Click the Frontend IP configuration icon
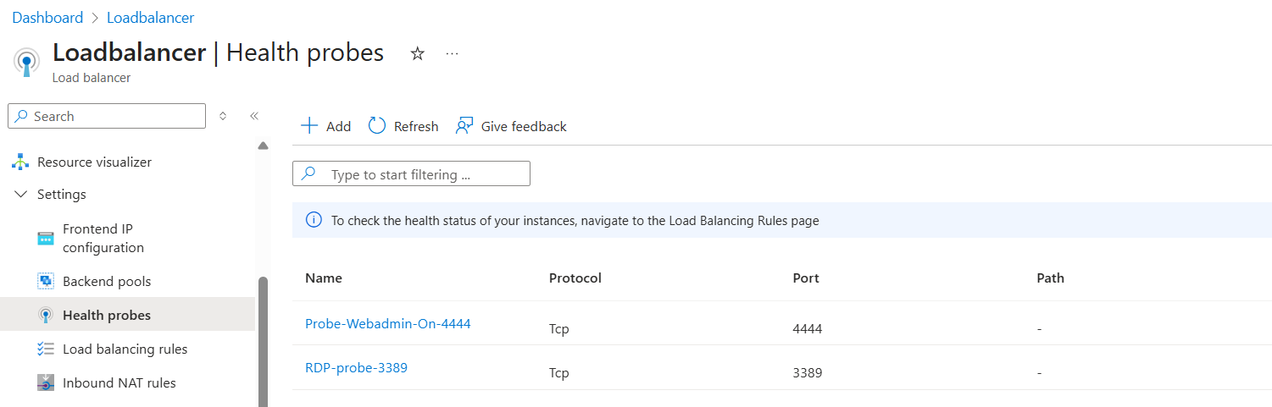 coord(46,238)
